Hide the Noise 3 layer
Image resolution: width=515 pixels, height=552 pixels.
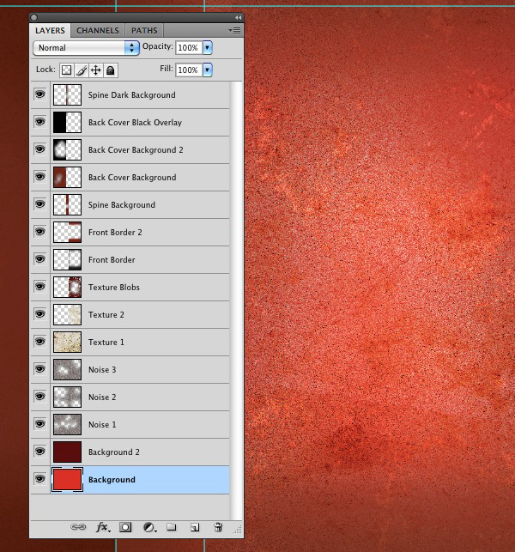coord(39,369)
